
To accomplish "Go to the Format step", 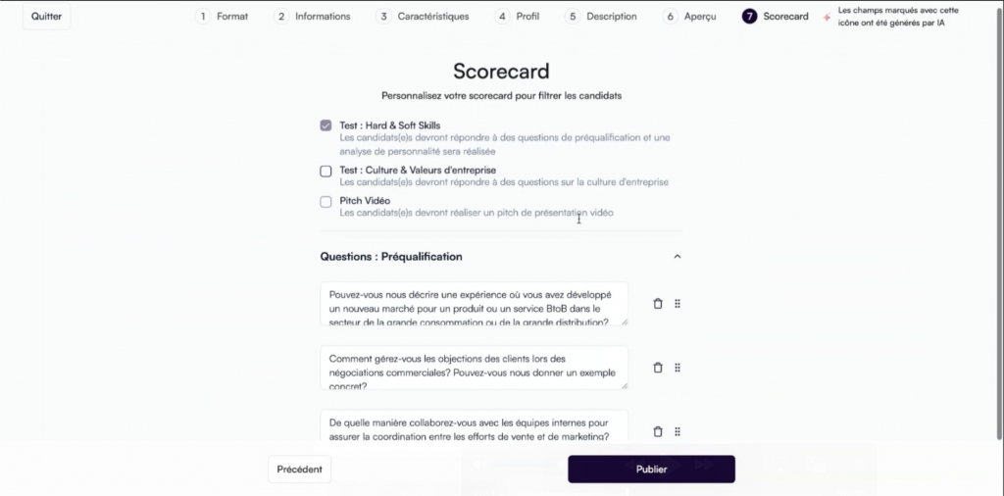I will 223,17.
